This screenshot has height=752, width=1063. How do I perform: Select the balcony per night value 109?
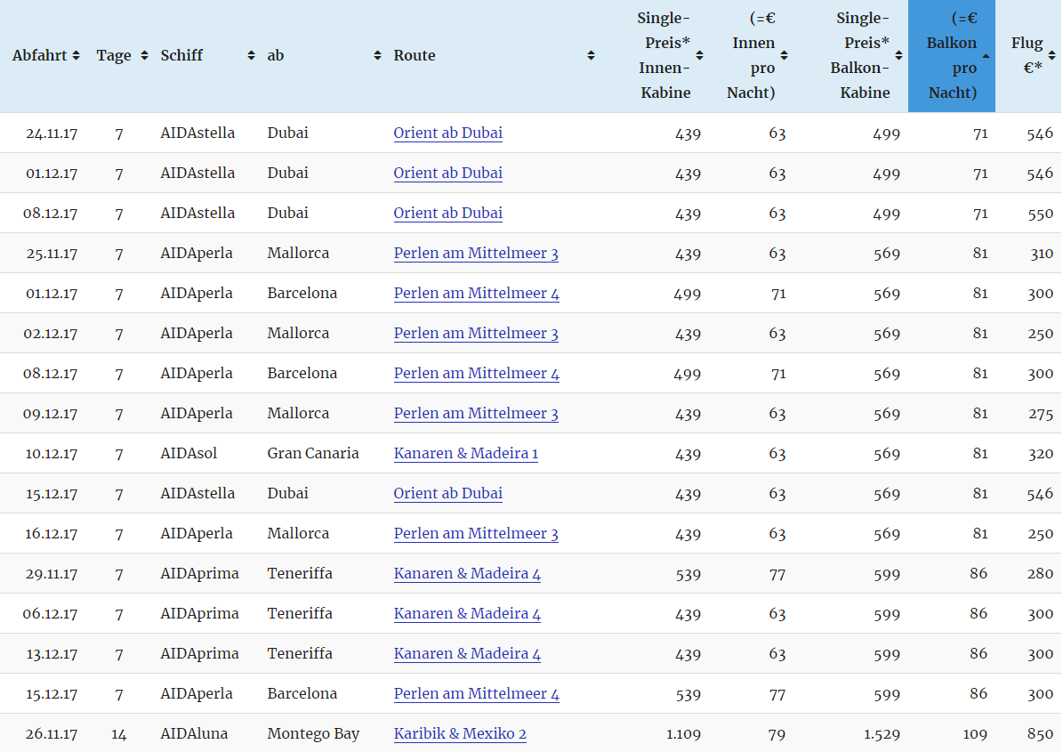(975, 733)
